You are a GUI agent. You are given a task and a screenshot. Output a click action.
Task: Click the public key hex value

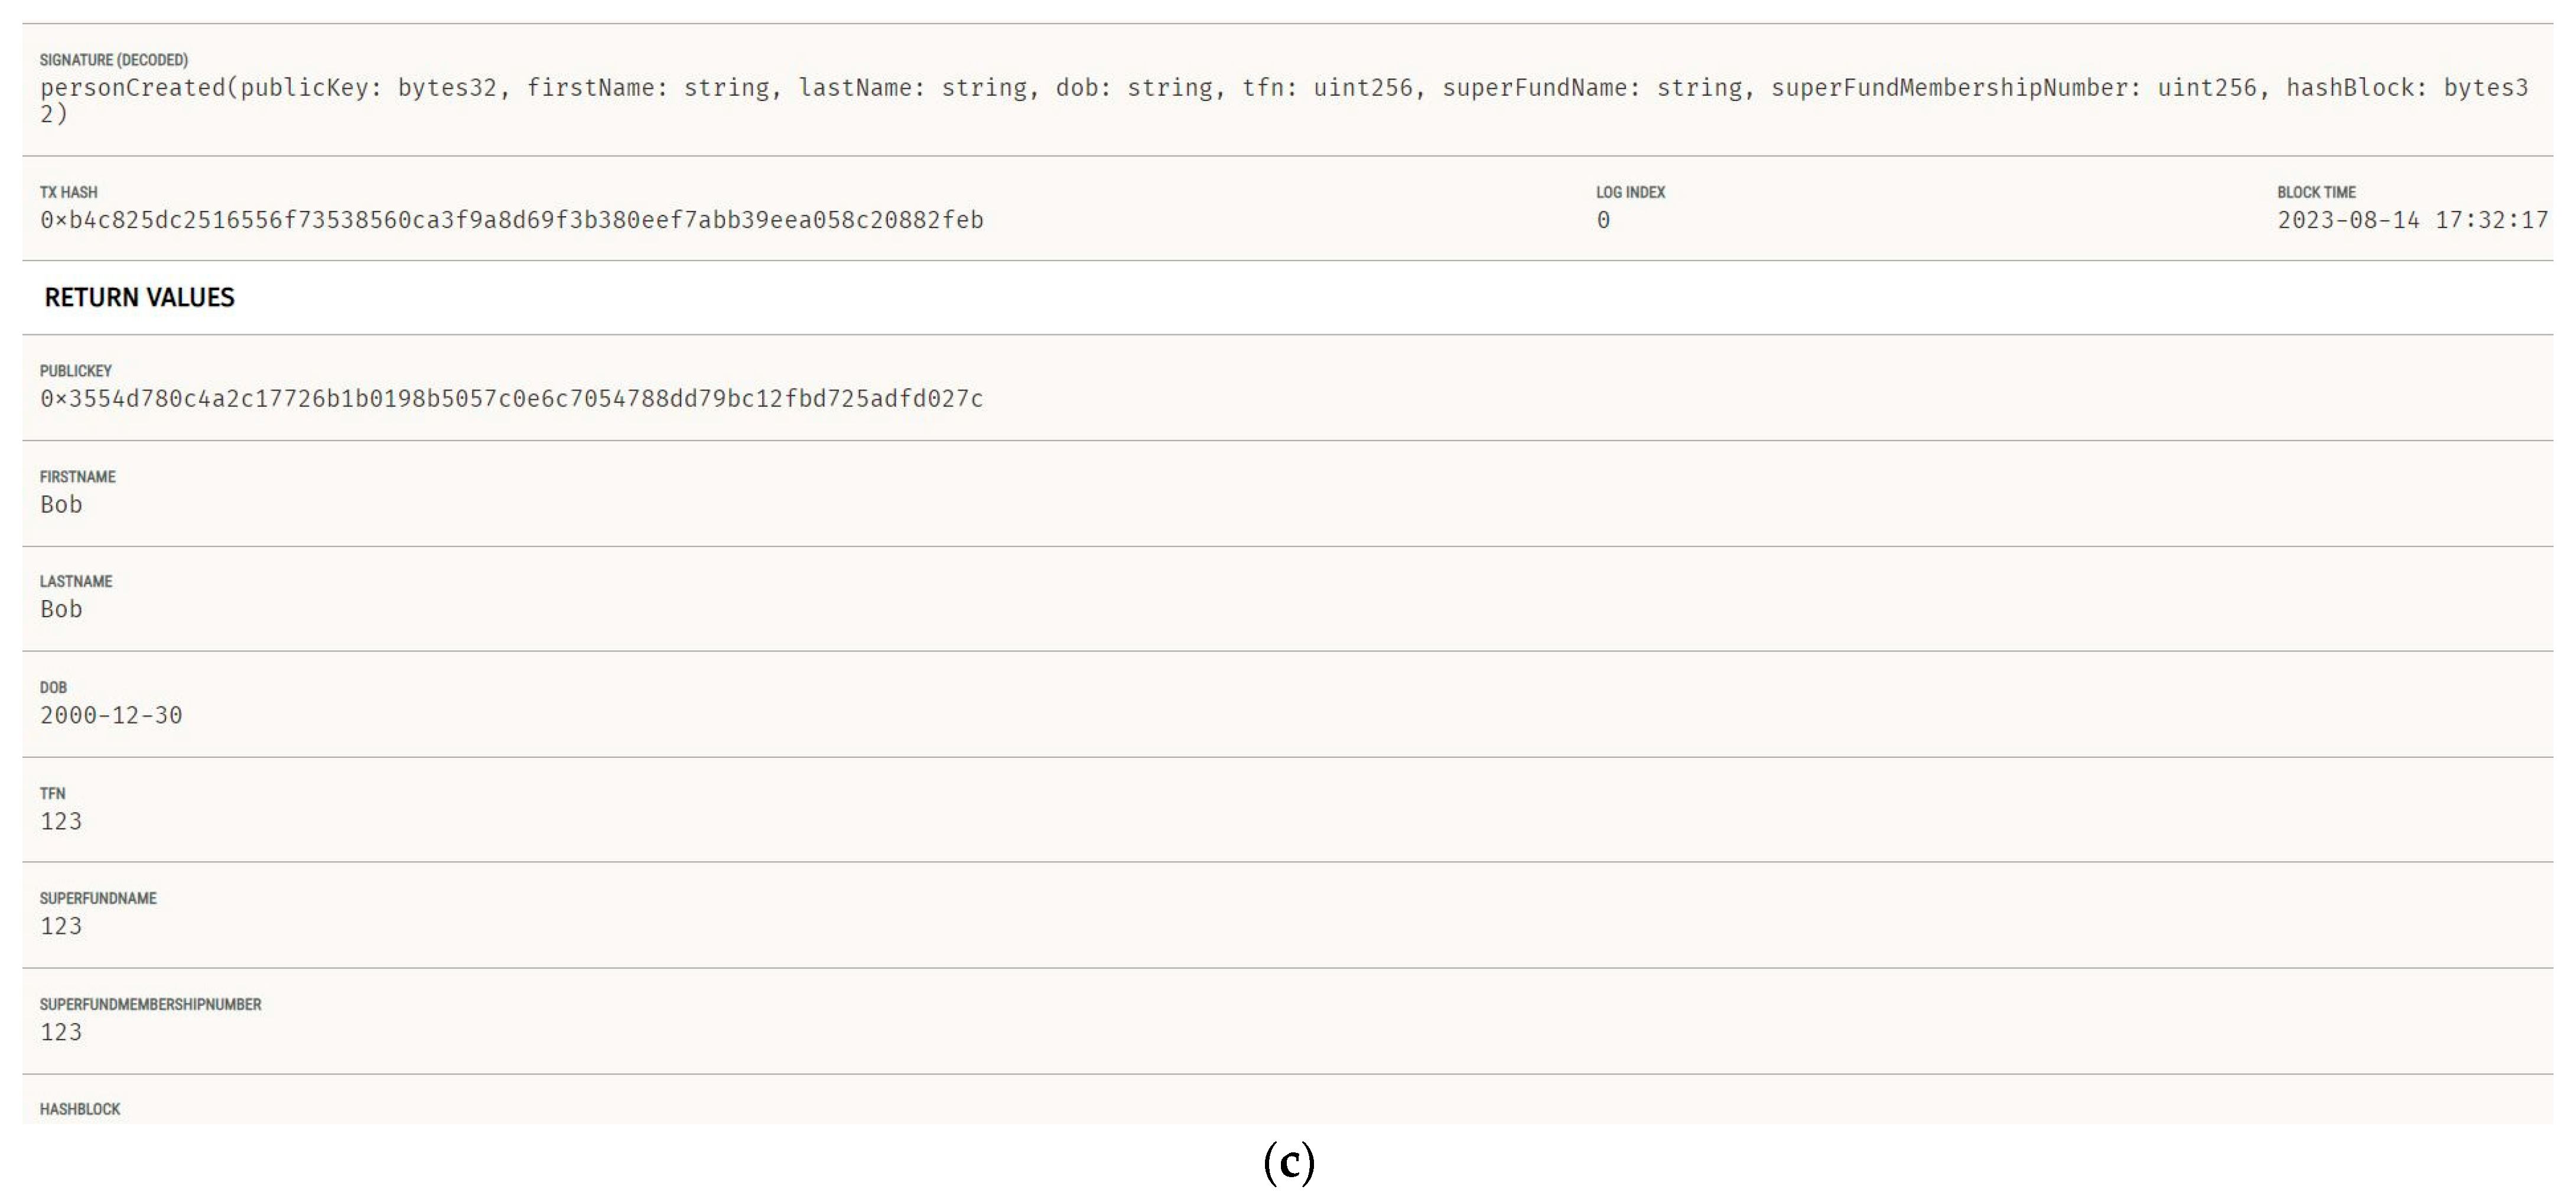click(511, 399)
